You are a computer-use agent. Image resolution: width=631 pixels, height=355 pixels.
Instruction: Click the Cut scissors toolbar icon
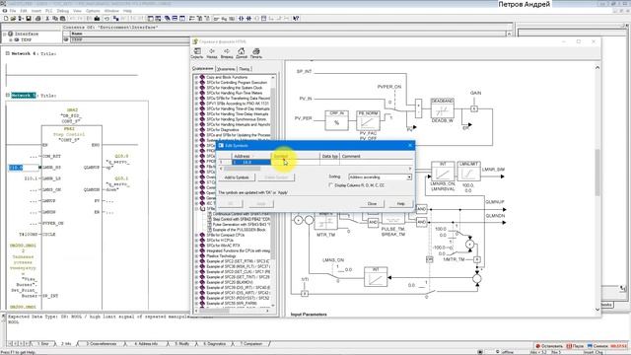click(47, 19)
